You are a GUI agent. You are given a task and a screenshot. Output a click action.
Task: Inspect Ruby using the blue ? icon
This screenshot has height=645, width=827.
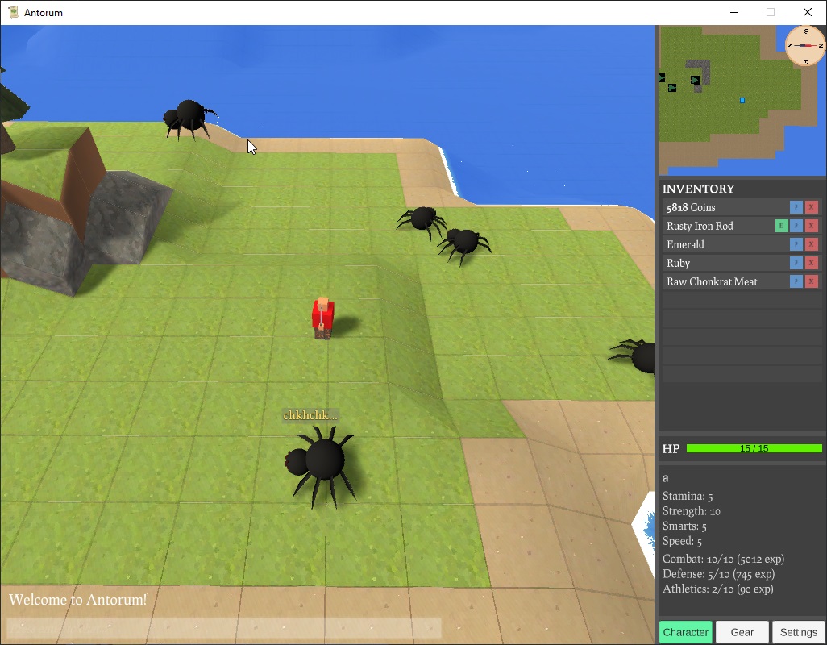coord(796,263)
